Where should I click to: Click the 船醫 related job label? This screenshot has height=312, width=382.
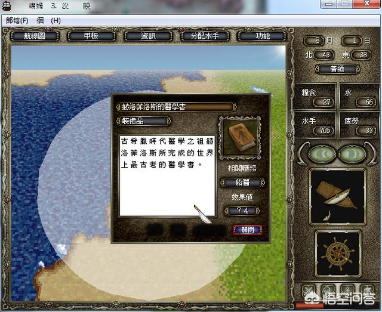pos(242,182)
